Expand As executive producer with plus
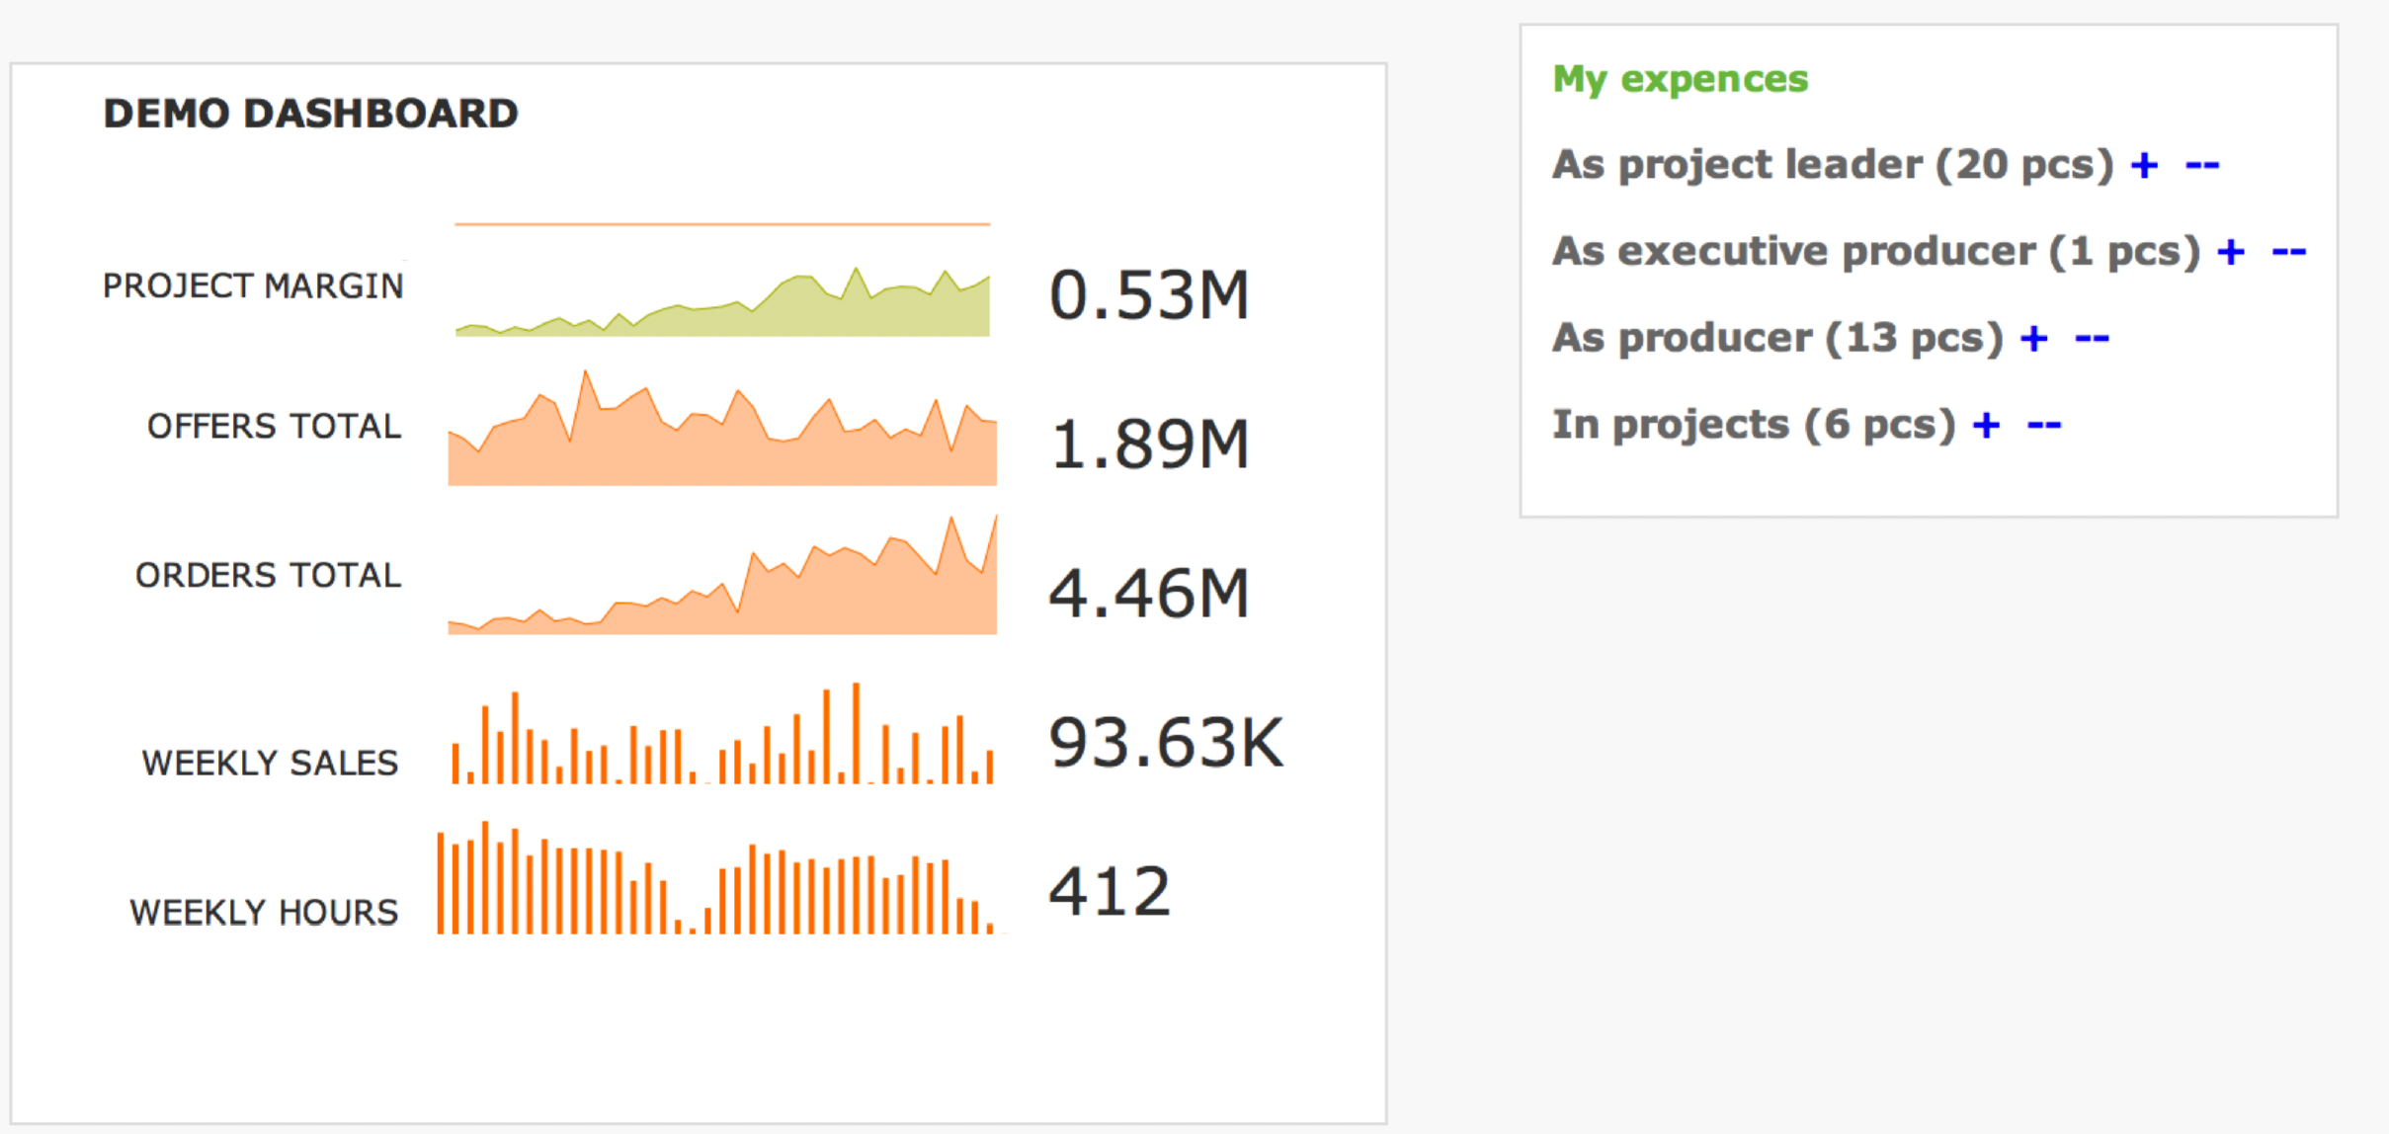2389x1134 pixels. [x=2231, y=252]
